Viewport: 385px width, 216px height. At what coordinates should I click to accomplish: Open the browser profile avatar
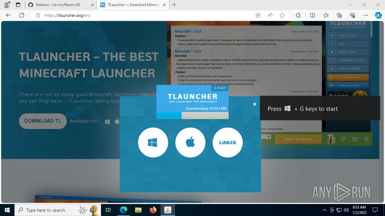pyautogui.click(x=7, y=5)
